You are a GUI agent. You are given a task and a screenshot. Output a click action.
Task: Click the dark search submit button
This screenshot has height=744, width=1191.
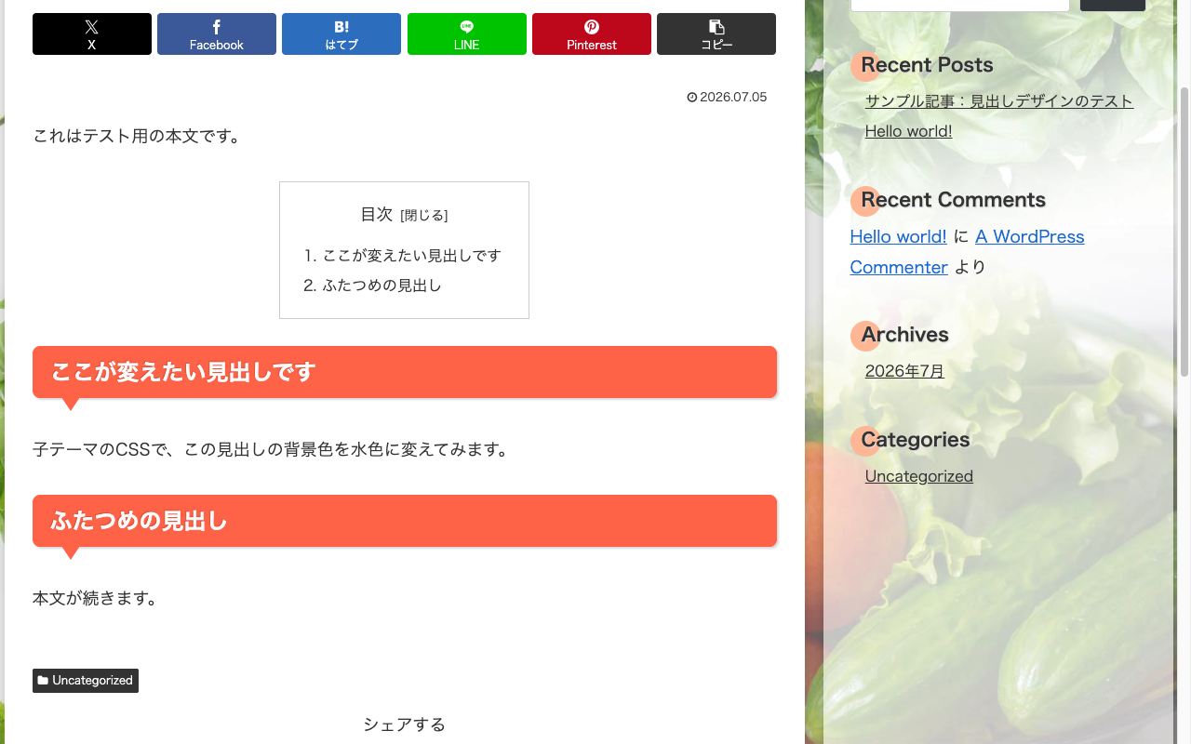(1113, 4)
